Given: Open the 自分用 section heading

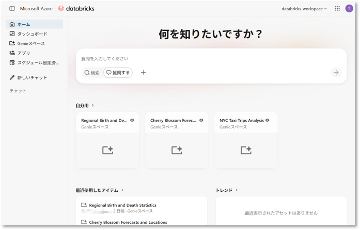Looking at the screenshot, I should 82,106.
